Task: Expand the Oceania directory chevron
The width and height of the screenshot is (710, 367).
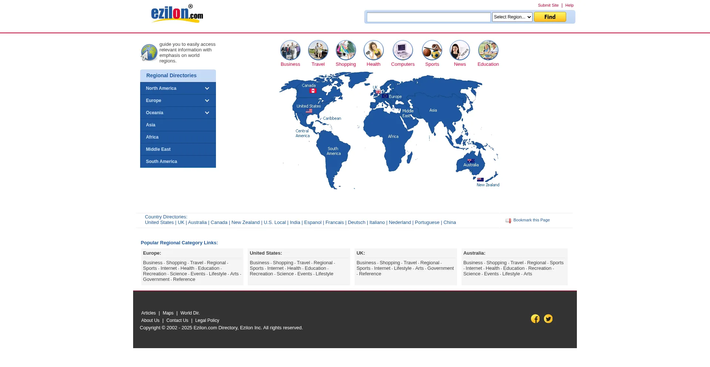Action: click(x=207, y=113)
